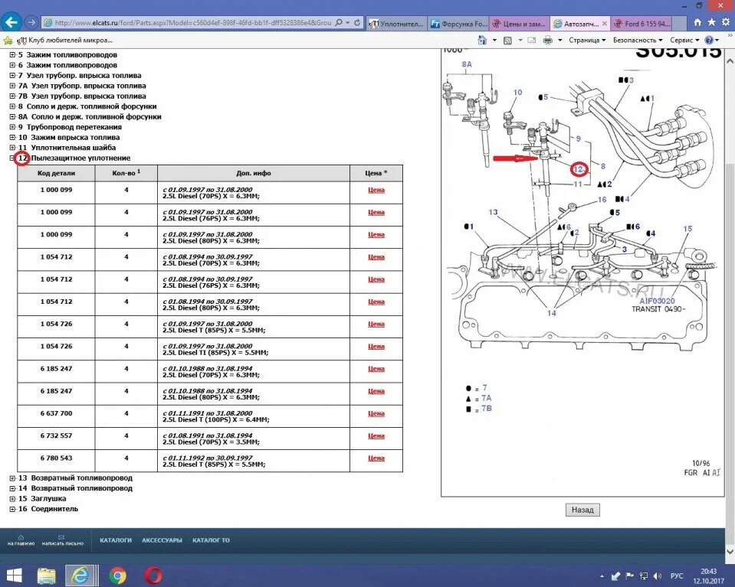Expand item 8A 'Сопло и держ. топливной форсунки'

[x=13, y=116]
